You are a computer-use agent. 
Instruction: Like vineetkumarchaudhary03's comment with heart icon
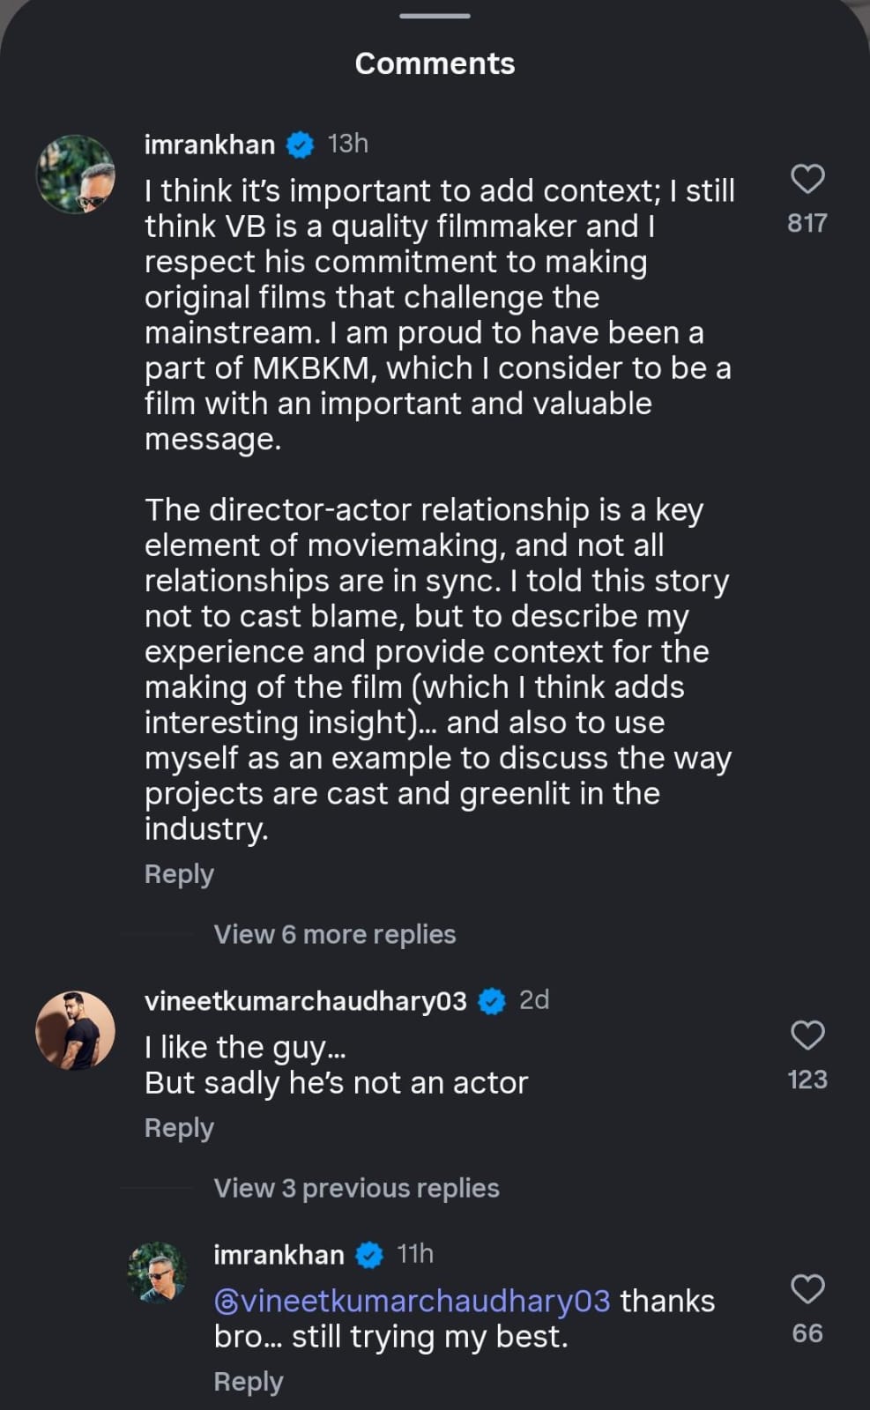(807, 1035)
